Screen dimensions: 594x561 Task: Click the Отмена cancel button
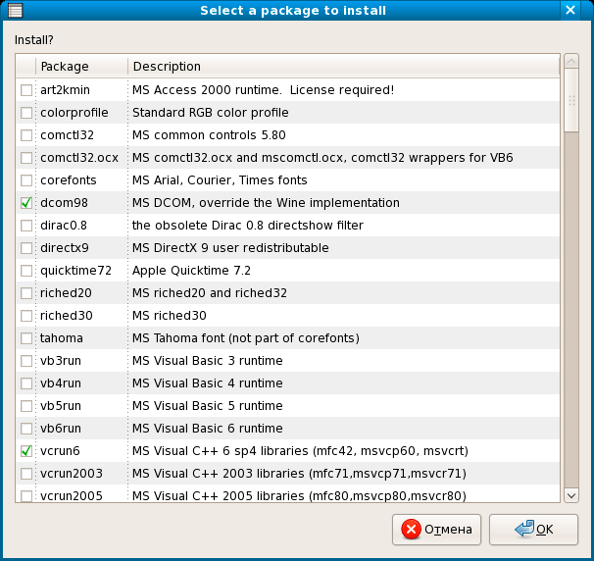436,530
